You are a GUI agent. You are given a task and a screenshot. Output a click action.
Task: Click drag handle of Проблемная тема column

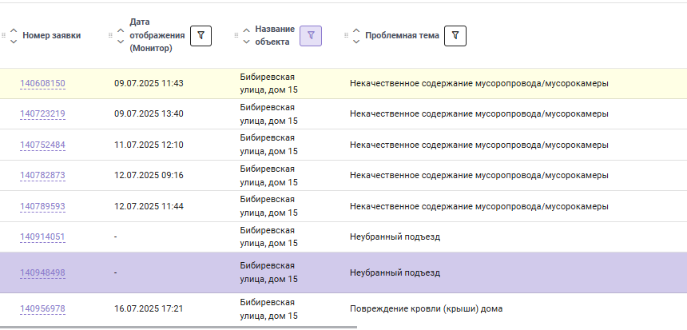(x=346, y=35)
